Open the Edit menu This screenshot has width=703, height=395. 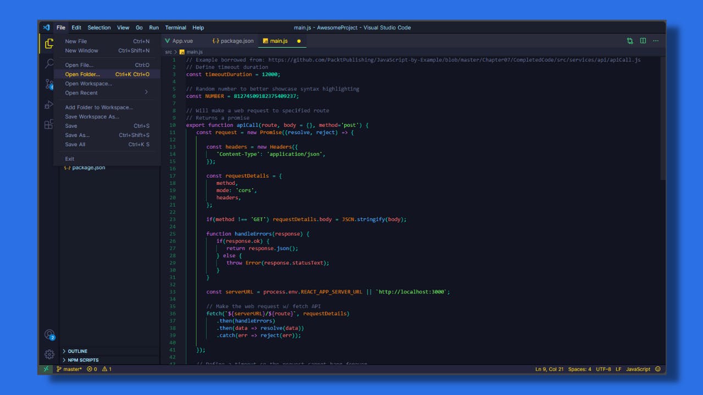[76, 27]
